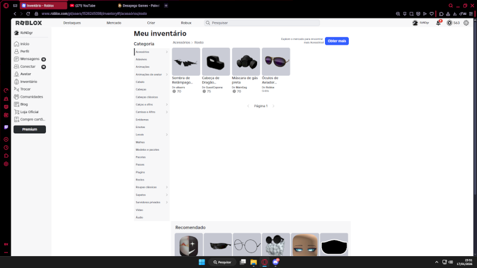Open the Roblox notifications bell

pyautogui.click(x=438, y=23)
